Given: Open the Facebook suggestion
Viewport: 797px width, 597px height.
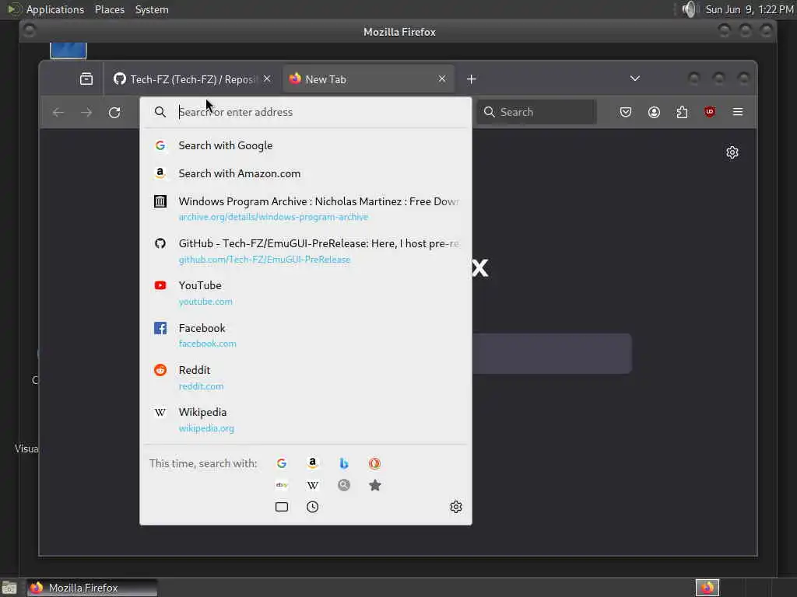Looking at the screenshot, I should point(305,335).
